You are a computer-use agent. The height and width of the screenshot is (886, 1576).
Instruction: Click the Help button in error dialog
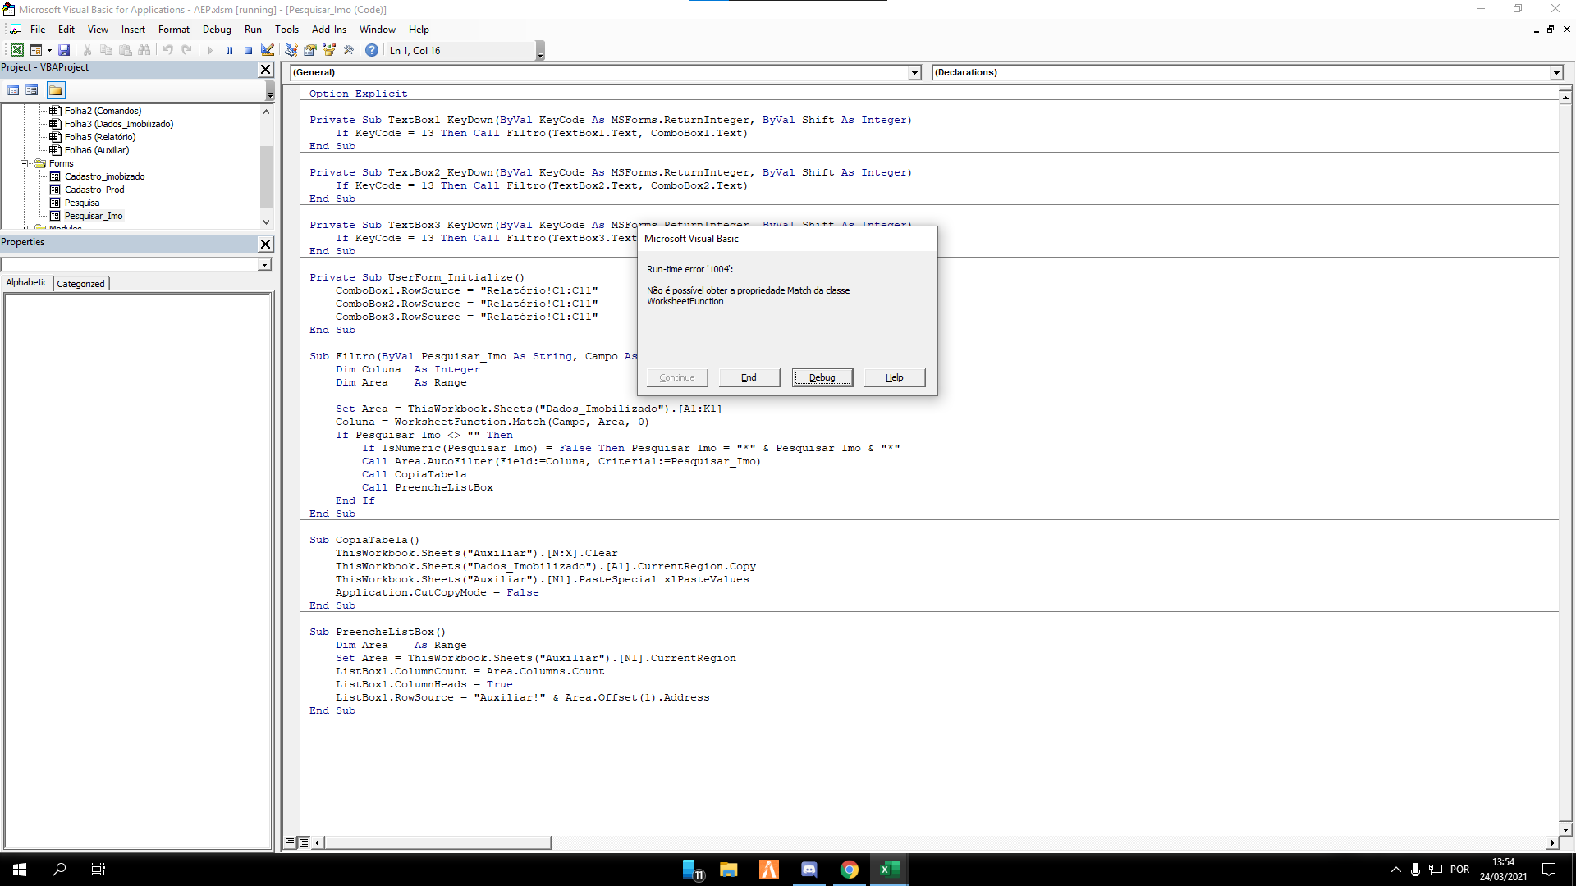click(x=895, y=377)
